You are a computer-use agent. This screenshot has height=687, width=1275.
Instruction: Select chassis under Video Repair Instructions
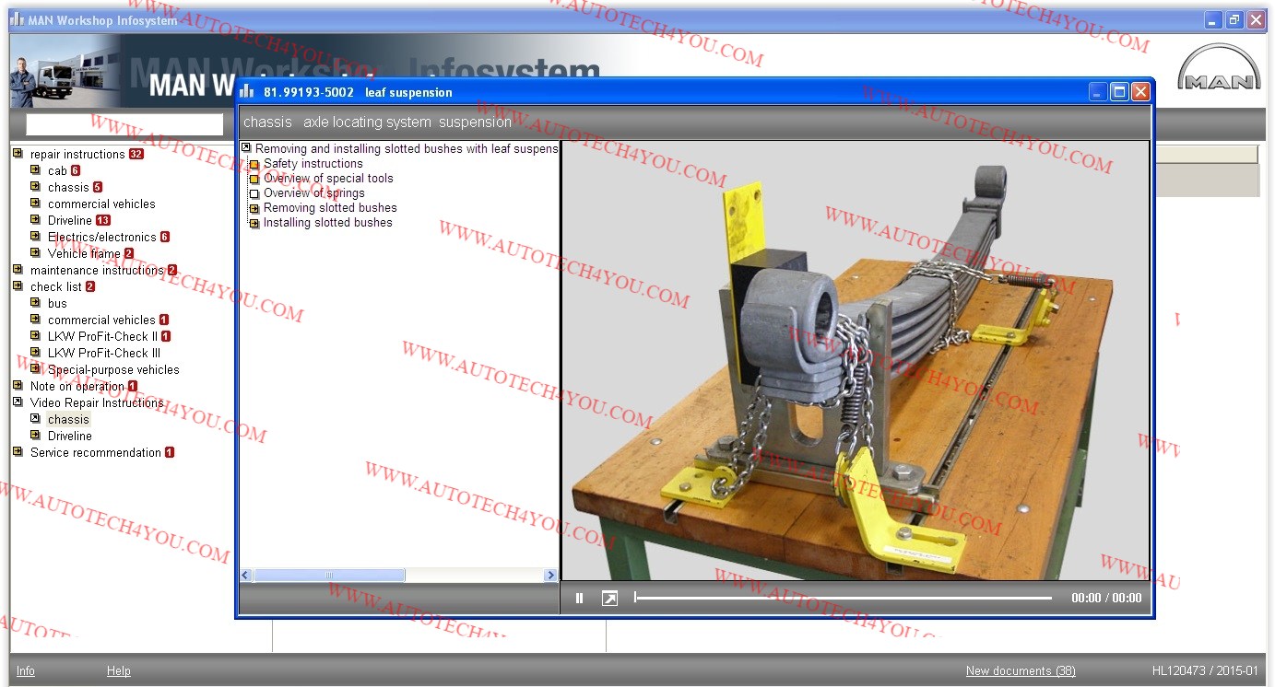point(69,419)
